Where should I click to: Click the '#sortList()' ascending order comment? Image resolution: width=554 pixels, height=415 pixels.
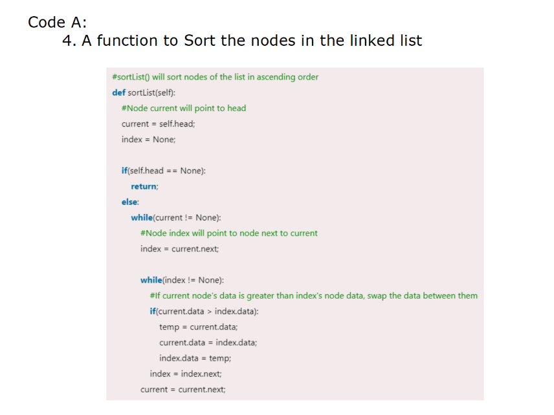point(215,77)
